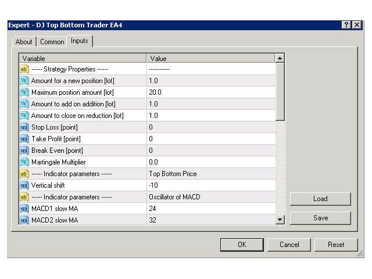Switch to the Common tab
372x279 pixels.
click(52, 42)
